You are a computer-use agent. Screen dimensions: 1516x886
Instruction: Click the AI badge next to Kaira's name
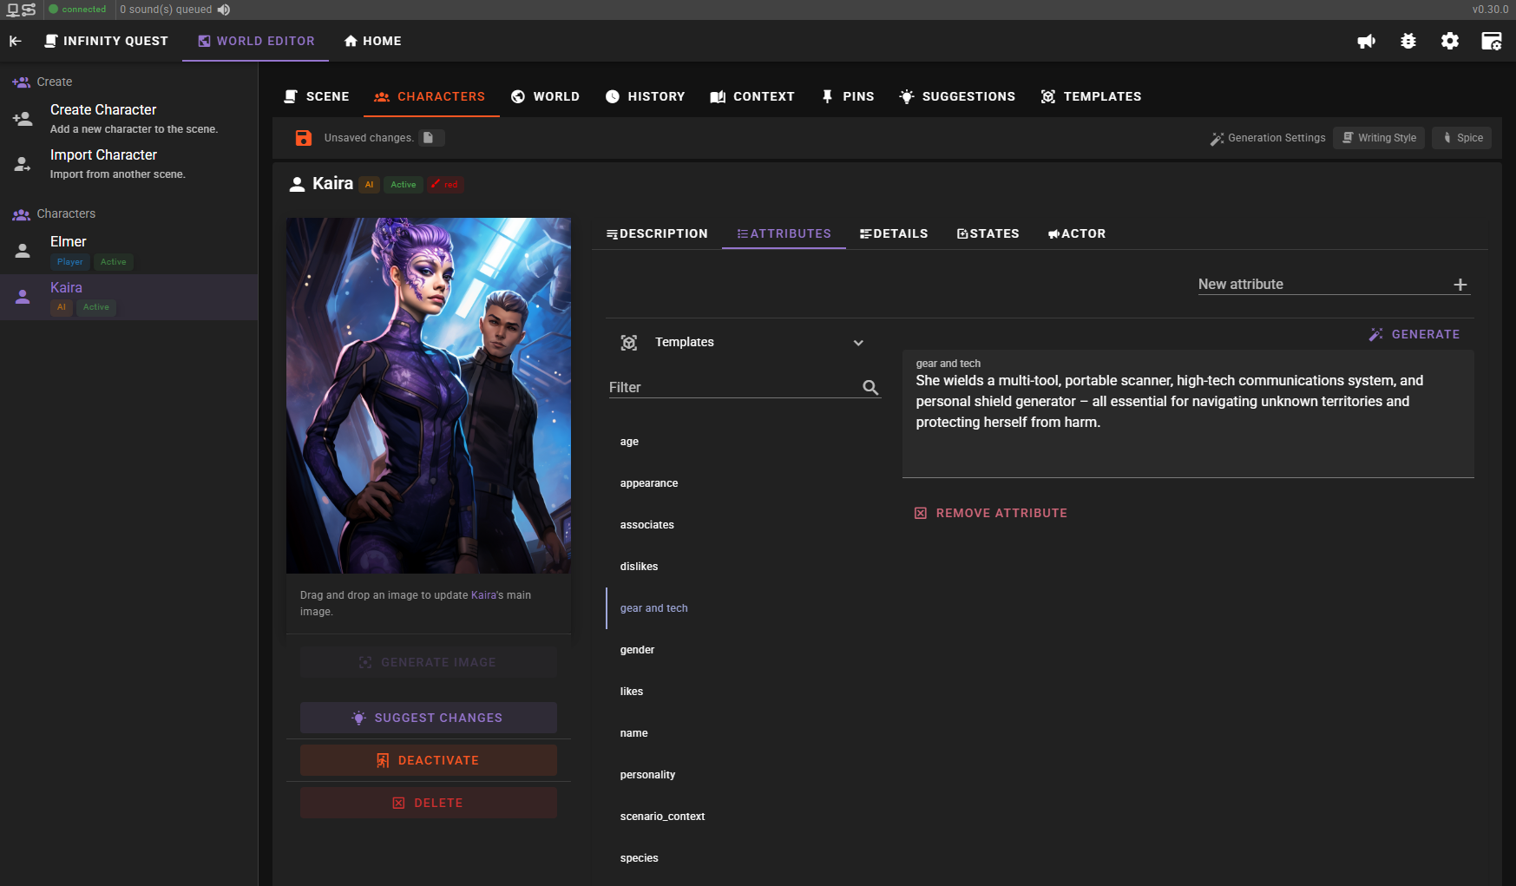369,184
